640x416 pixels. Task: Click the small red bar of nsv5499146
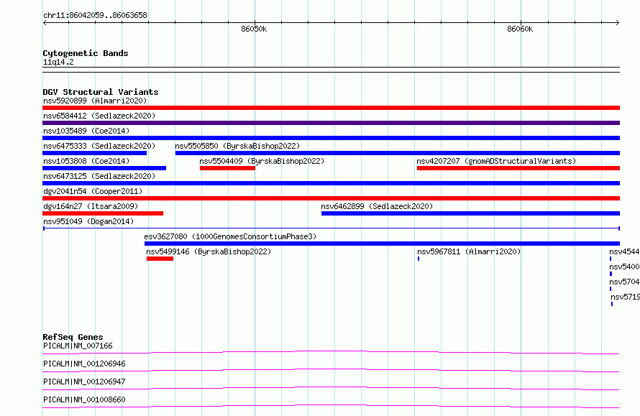click(160, 259)
